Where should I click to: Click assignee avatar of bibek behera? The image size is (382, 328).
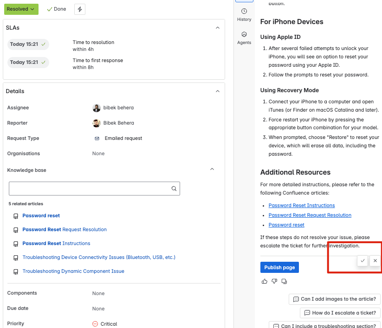pyautogui.click(x=97, y=108)
